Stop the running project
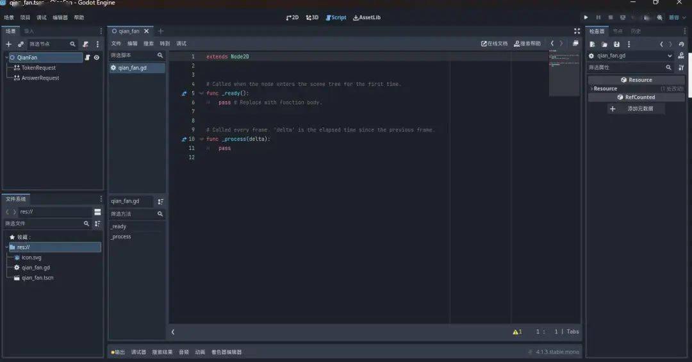Screen dimensions: 692x362 pyautogui.click(x=611, y=18)
